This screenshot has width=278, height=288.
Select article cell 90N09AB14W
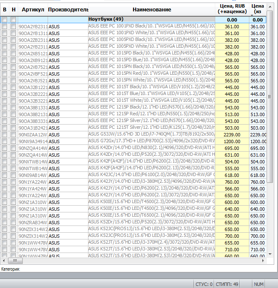click(x=33, y=175)
